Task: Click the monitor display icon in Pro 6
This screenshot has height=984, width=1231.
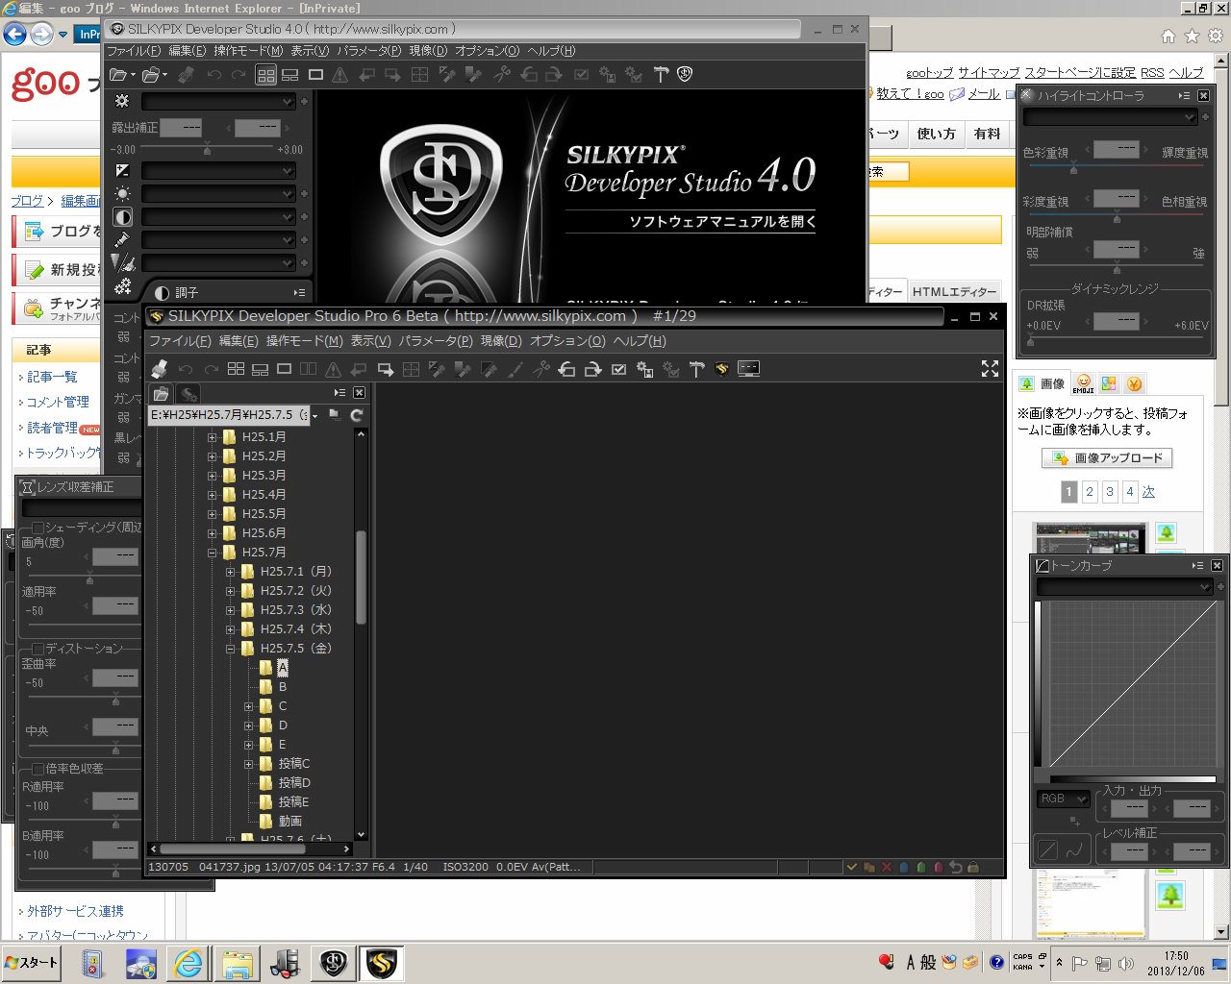Action: [x=748, y=368]
